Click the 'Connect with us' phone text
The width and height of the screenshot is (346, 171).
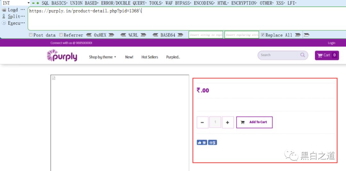click(71, 43)
